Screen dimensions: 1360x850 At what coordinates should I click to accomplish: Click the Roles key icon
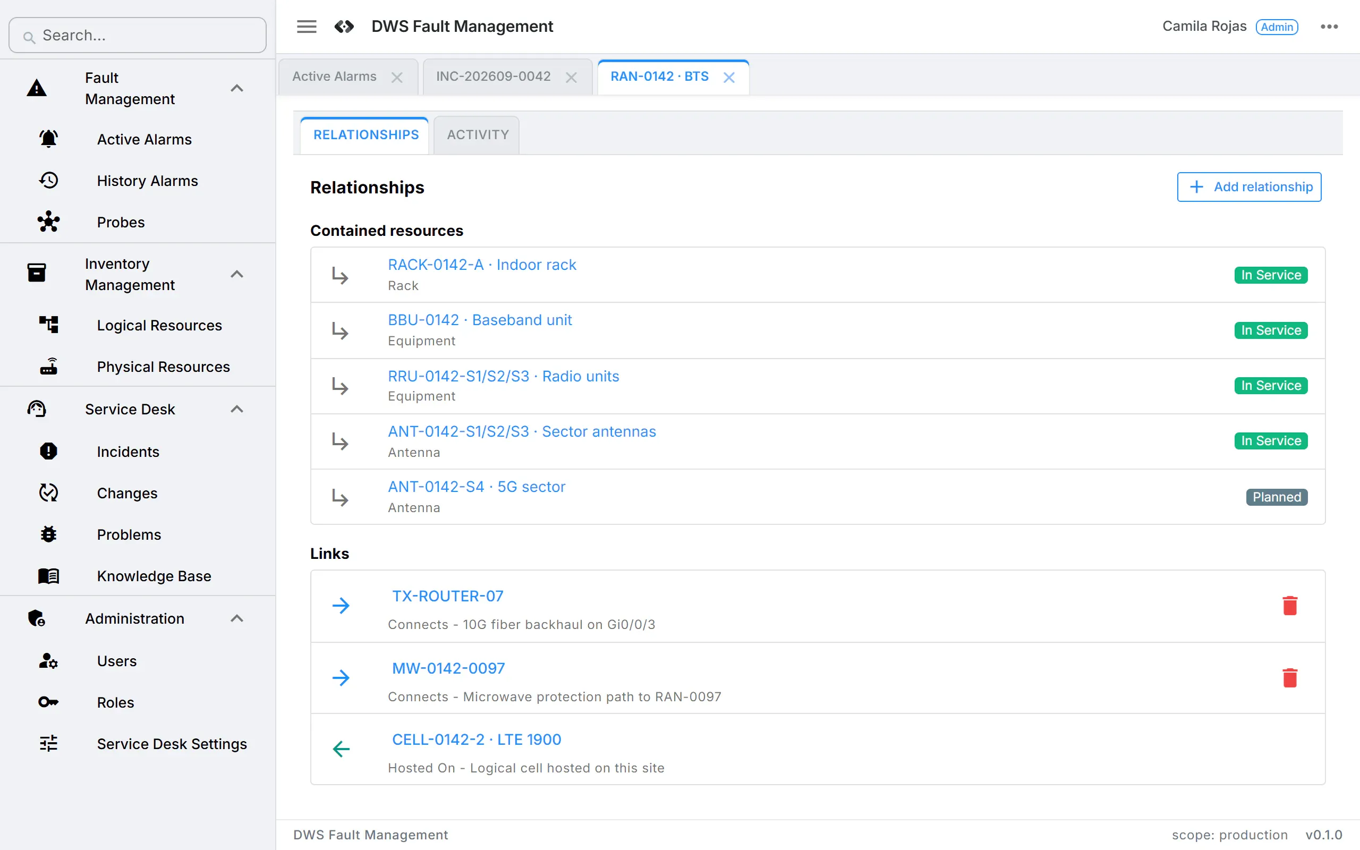(x=49, y=702)
